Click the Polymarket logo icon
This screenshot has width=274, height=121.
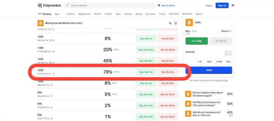click(40, 5)
